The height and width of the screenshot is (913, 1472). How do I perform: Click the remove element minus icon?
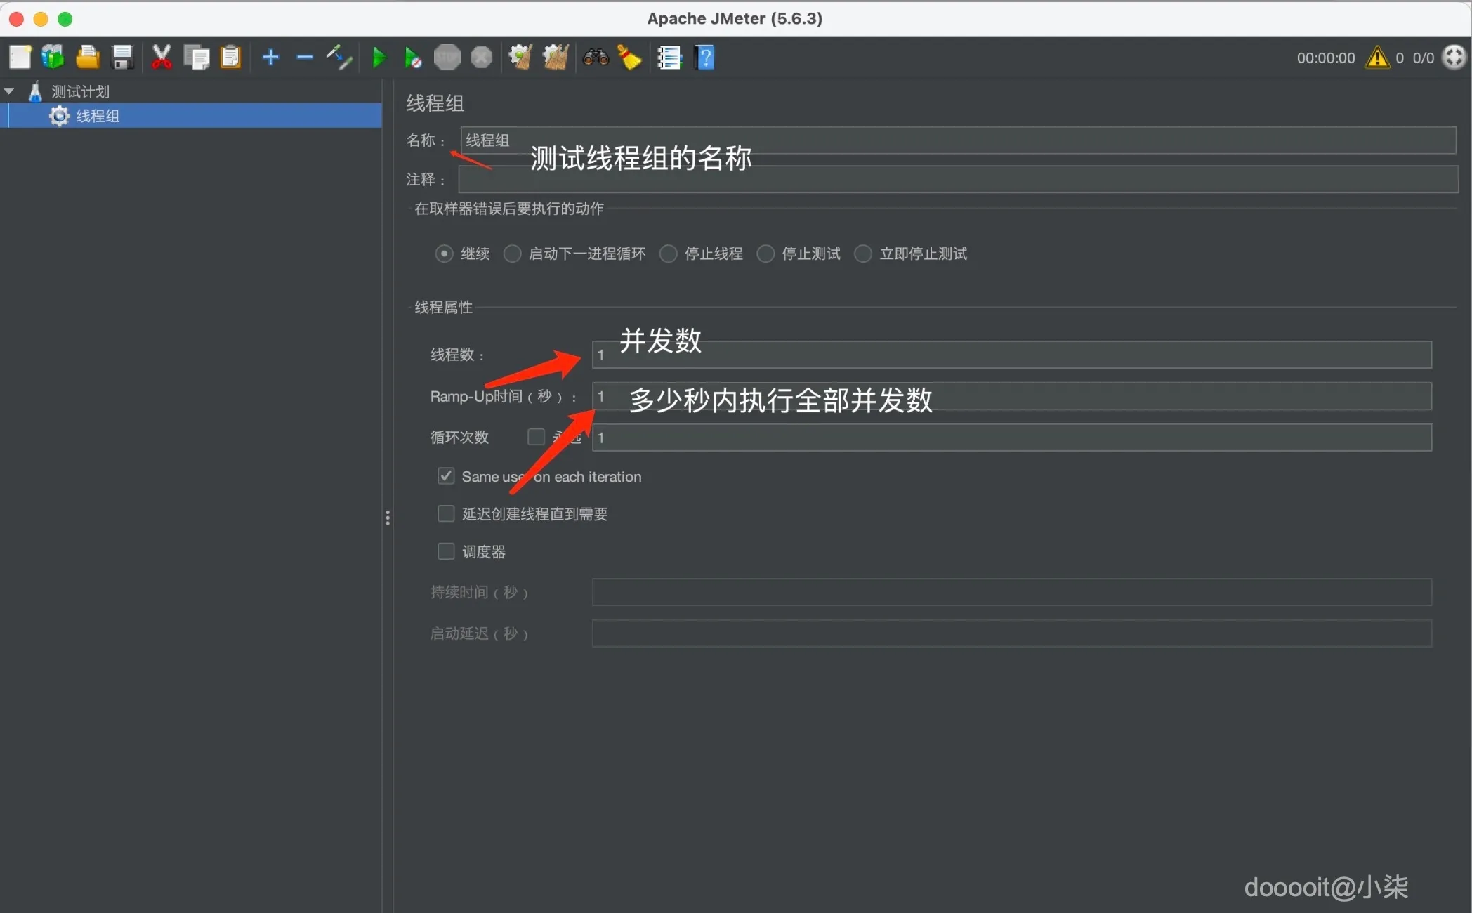(x=303, y=57)
